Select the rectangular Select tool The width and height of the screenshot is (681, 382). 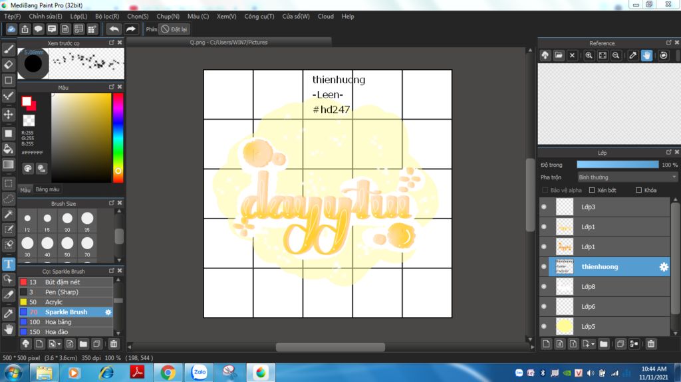8,183
